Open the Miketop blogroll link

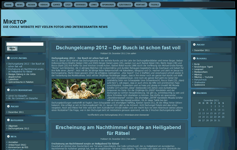(x=198, y=75)
